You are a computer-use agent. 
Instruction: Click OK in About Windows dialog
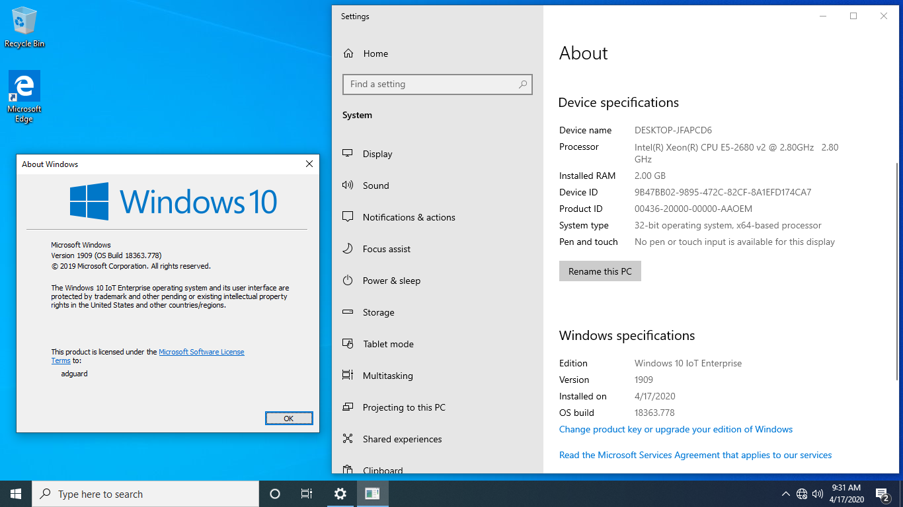point(289,419)
